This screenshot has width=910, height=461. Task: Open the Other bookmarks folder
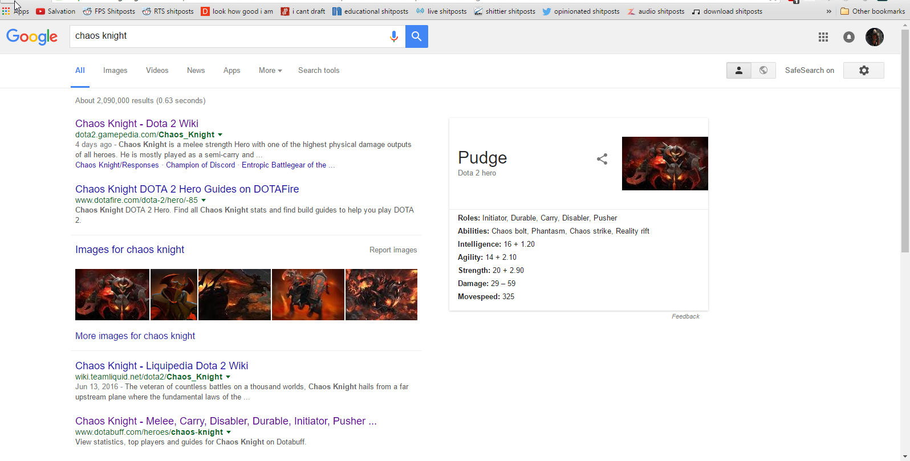tap(873, 11)
